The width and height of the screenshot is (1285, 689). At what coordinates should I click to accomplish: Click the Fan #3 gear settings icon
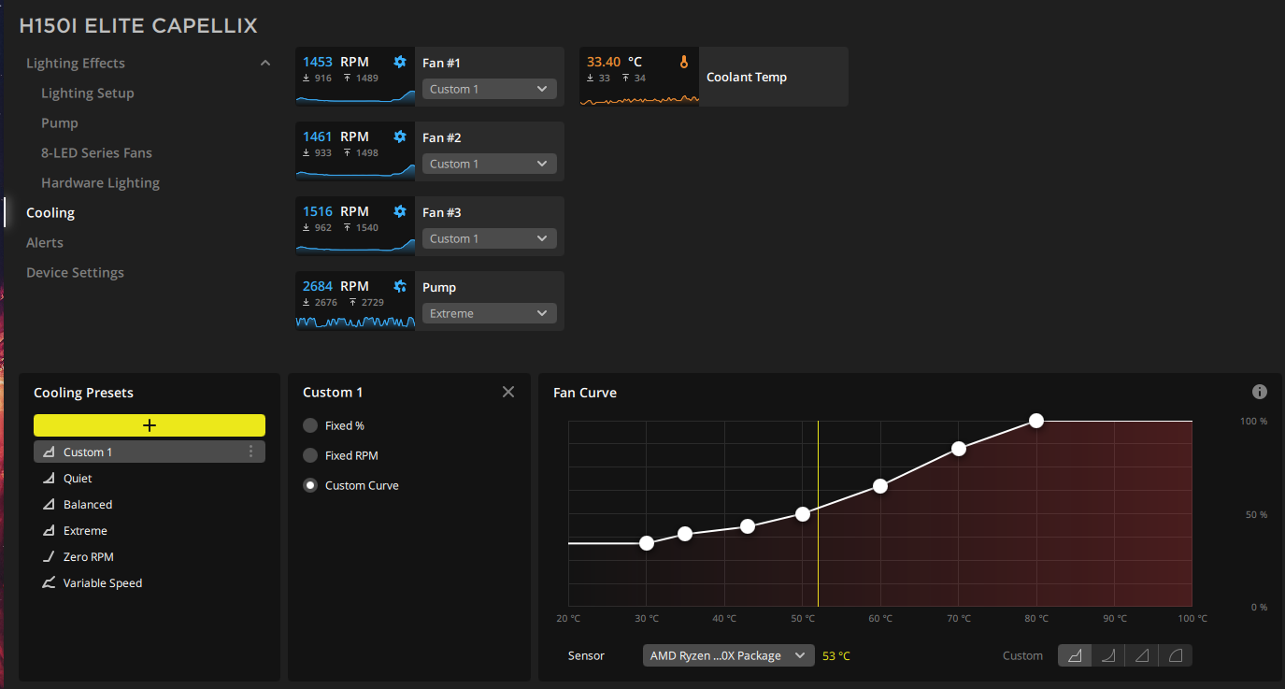click(400, 211)
